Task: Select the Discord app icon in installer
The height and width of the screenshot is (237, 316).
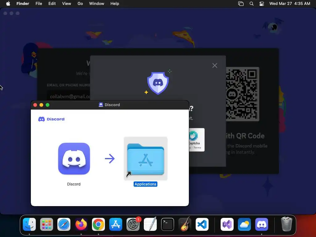Action: [74, 159]
